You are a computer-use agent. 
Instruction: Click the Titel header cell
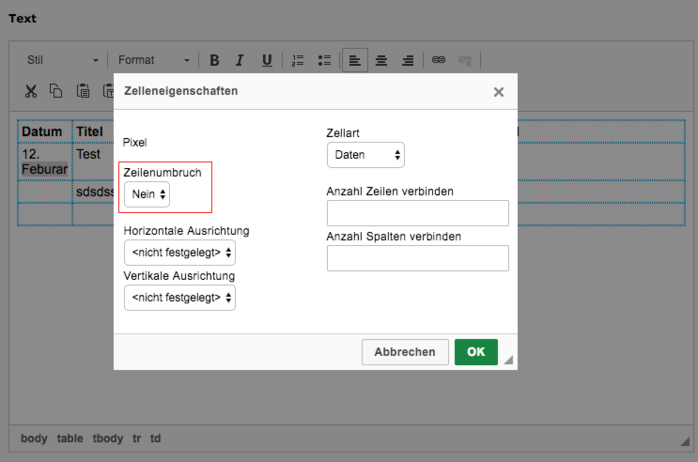(x=94, y=131)
